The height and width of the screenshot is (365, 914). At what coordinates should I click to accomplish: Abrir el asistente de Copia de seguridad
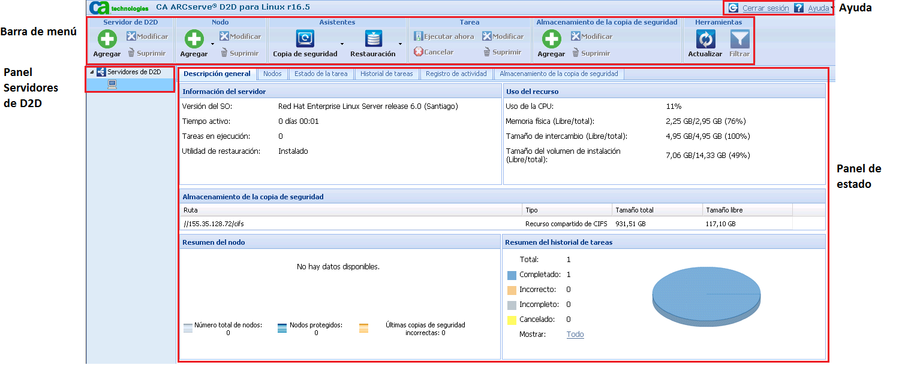306,38
